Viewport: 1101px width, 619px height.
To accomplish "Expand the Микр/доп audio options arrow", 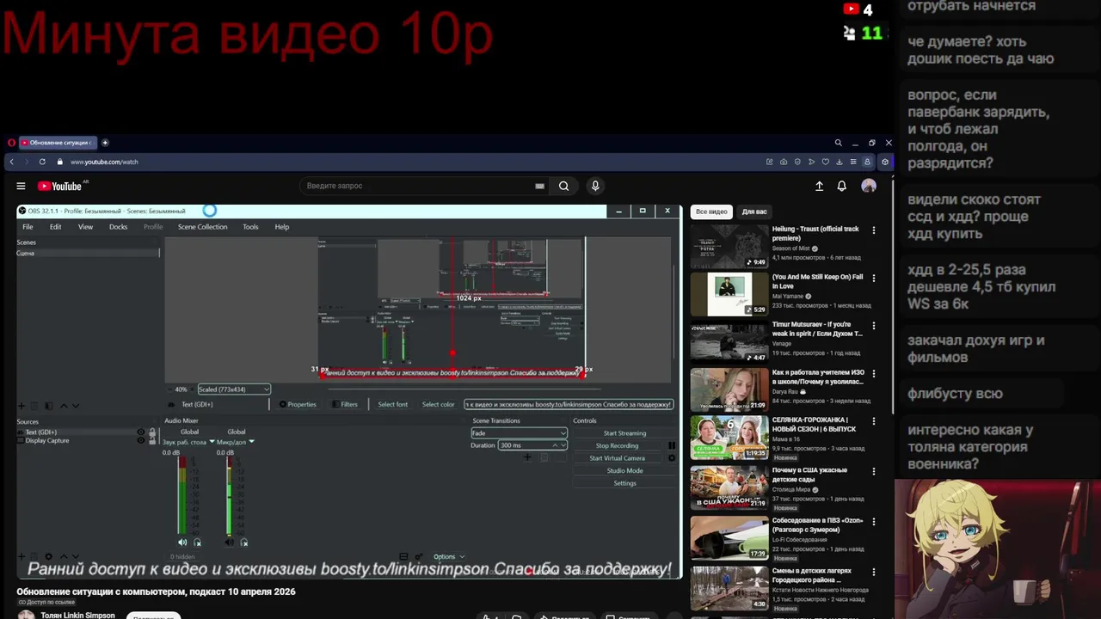I will click(251, 442).
